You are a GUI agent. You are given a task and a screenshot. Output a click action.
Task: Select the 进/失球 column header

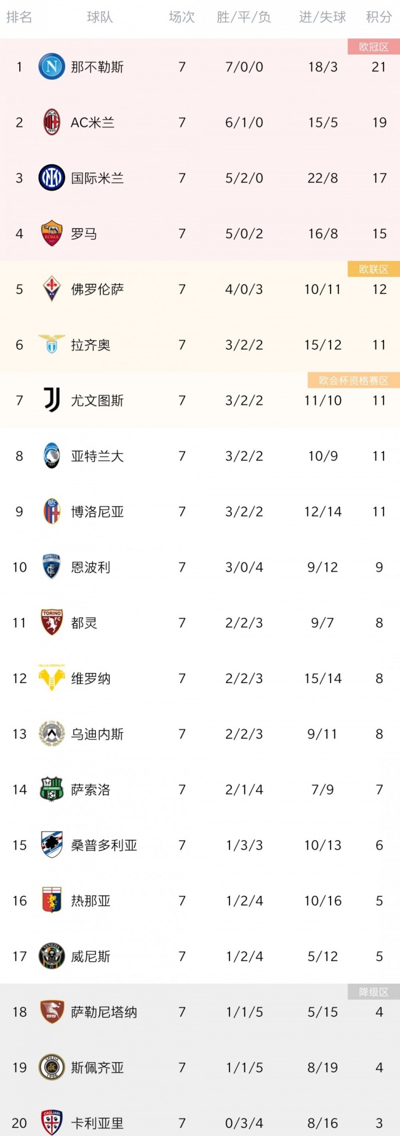tap(323, 18)
